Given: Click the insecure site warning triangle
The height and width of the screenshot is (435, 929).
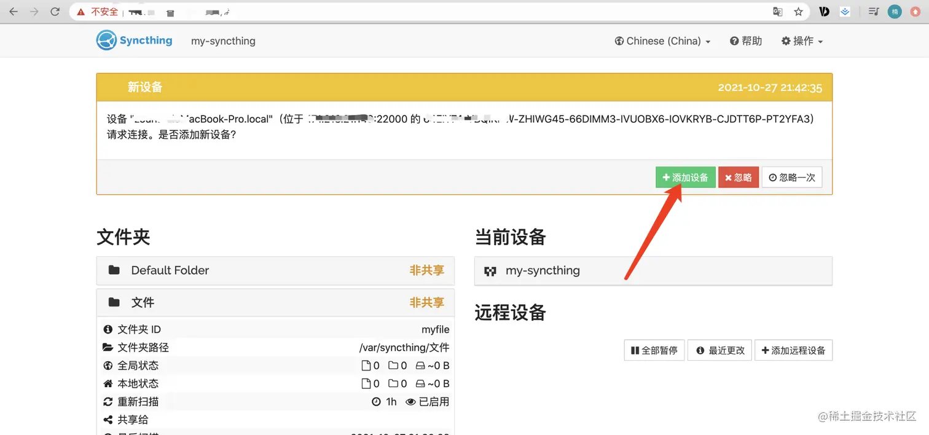Looking at the screenshot, I should point(81,12).
